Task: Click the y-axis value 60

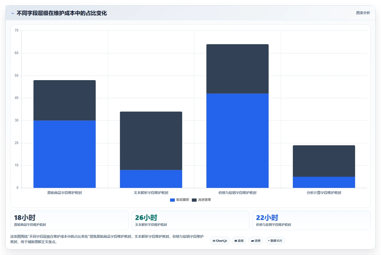Action: tap(16, 53)
